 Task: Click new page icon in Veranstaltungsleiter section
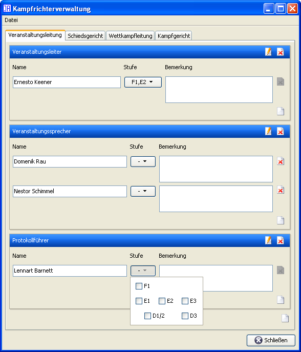[281, 111]
